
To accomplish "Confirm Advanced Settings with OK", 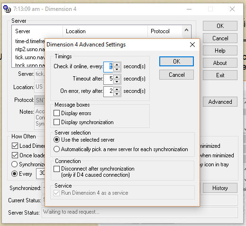I will 176,61.
